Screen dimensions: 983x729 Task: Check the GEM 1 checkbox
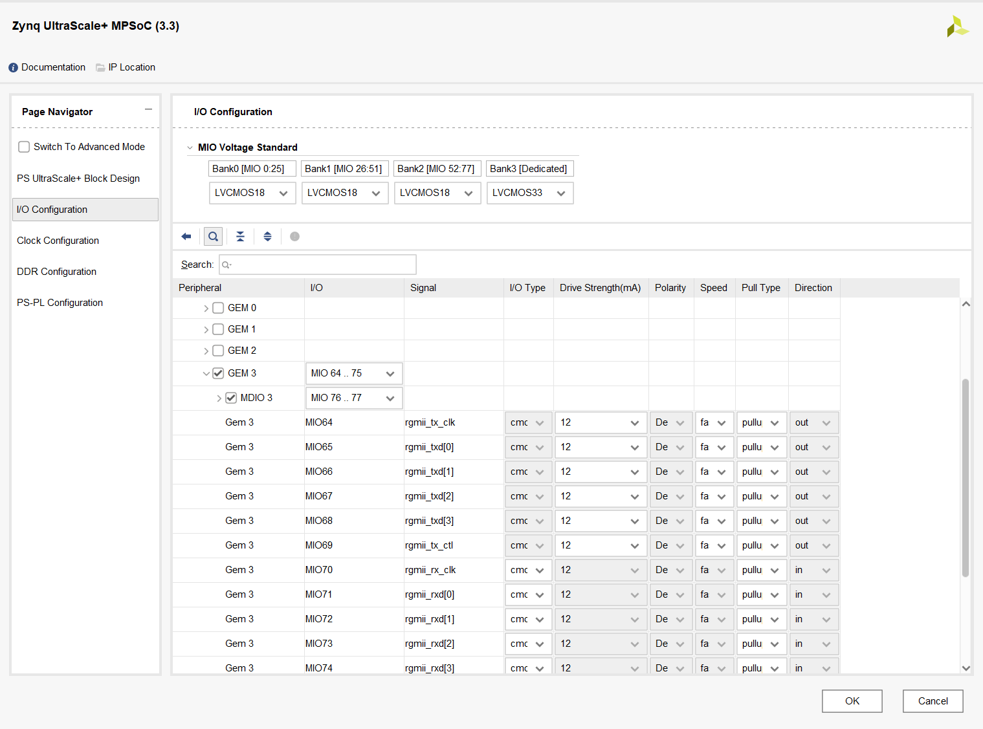tap(218, 329)
